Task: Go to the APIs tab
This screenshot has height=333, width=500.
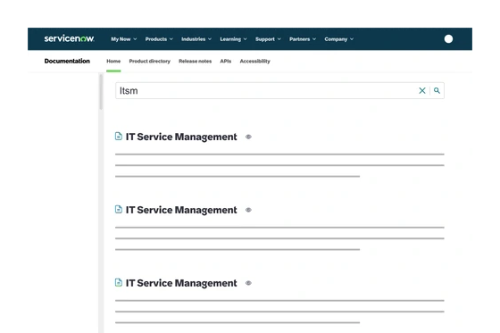Action: pyautogui.click(x=225, y=61)
